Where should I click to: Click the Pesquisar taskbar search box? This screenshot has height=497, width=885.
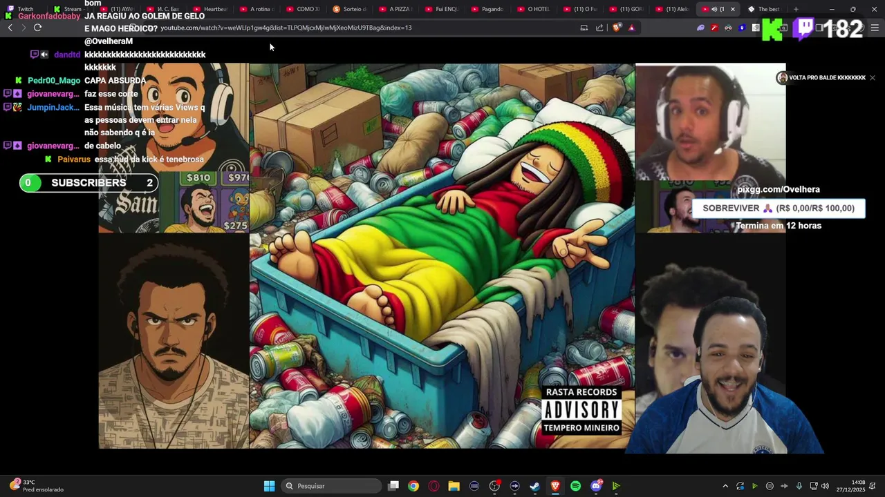coord(332,486)
